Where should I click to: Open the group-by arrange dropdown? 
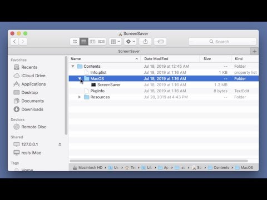tap(115, 42)
